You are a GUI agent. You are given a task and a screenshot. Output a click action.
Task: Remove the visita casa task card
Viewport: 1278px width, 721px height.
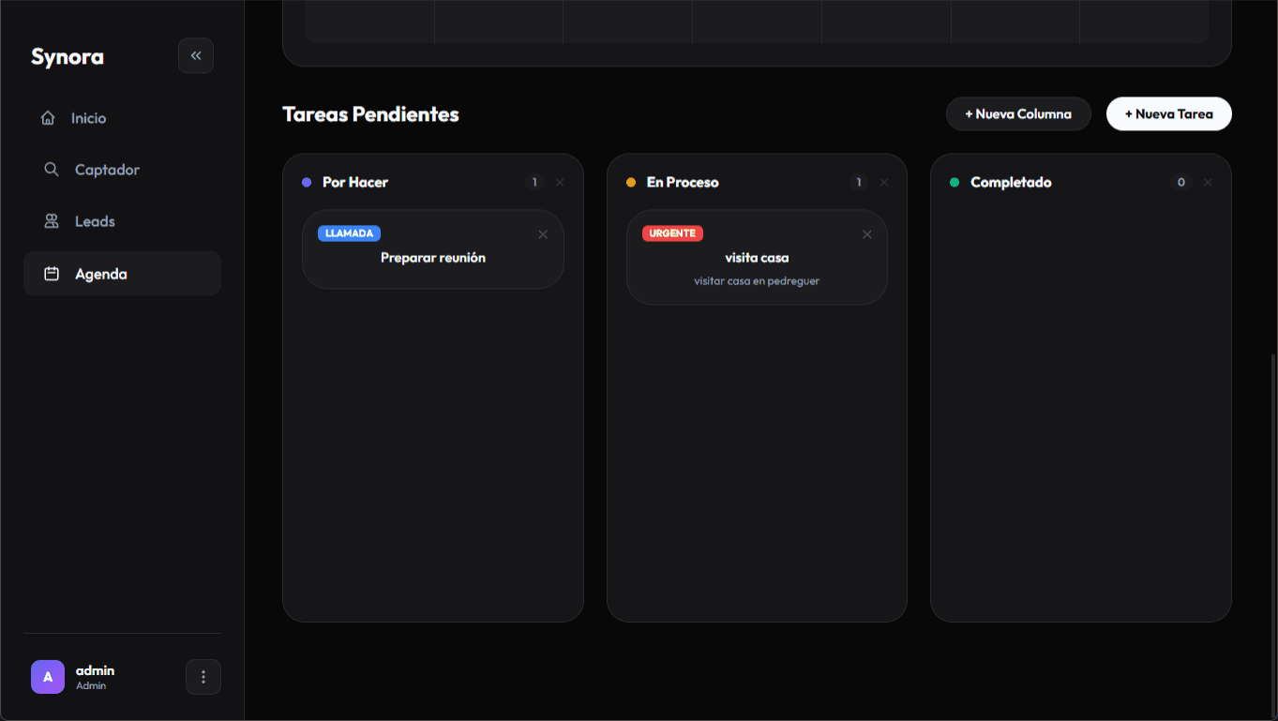click(x=866, y=234)
